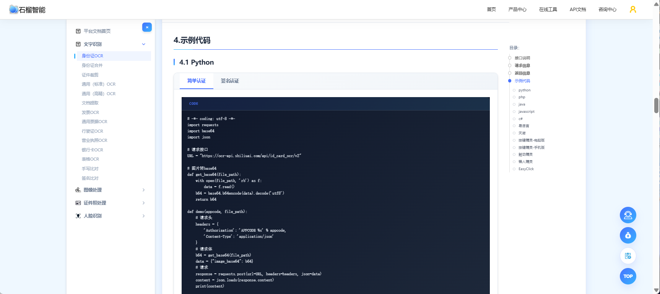This screenshot has width=660, height=294.
Task: Click the 石榴智能 logo
Action: (x=27, y=10)
